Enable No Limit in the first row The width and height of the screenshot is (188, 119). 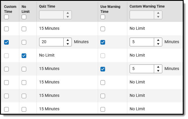[24, 29]
